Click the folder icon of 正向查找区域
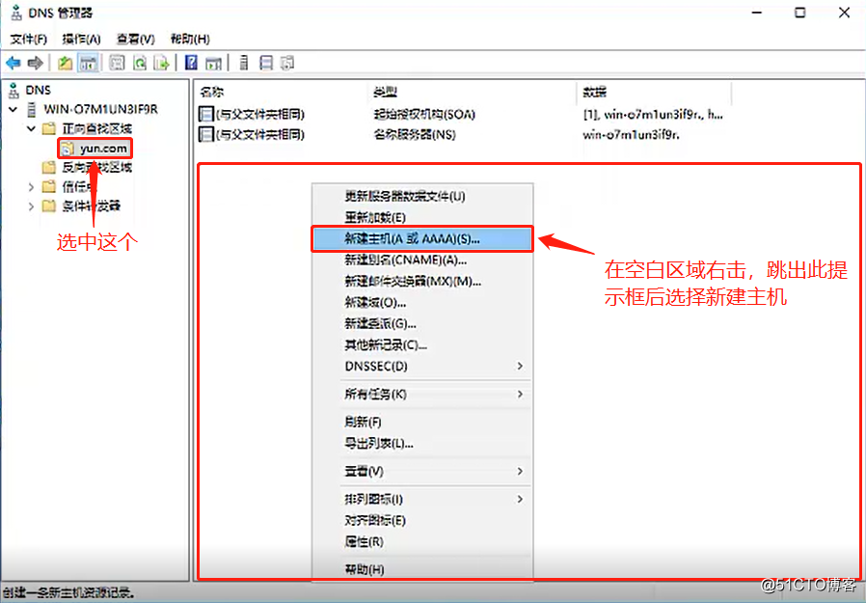This screenshot has height=603, width=866. point(49,128)
